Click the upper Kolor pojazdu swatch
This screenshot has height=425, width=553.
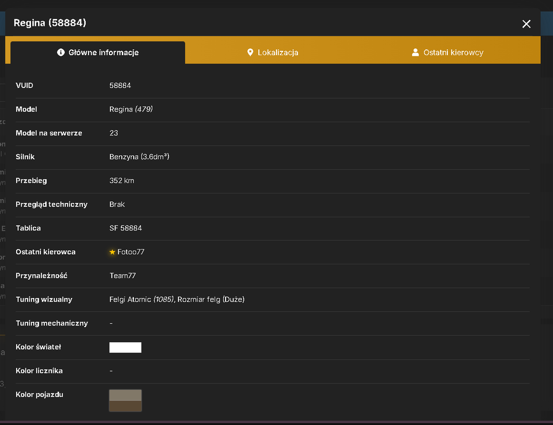(x=125, y=395)
